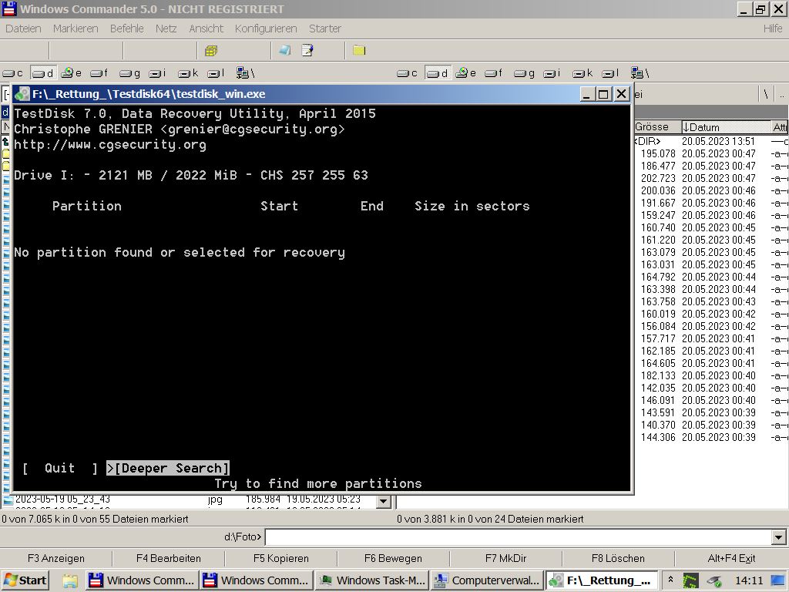Open the Ansicht menu

(206, 29)
